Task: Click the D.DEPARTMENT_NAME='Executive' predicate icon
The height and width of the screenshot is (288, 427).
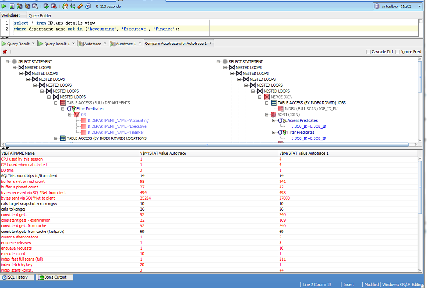Action: click(x=83, y=126)
